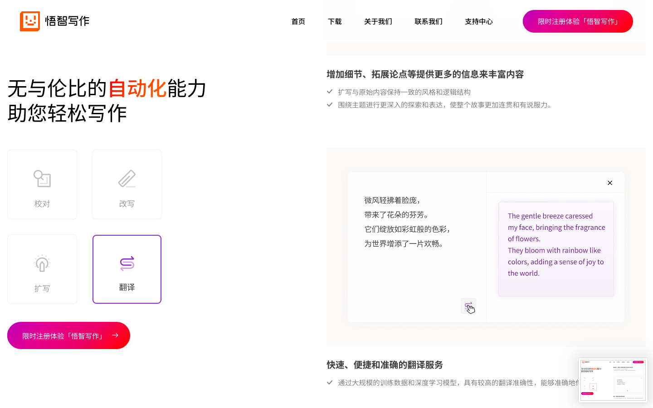Click the translate icon in the demo panel
Viewport: 653px width, 408px height.
468,306
